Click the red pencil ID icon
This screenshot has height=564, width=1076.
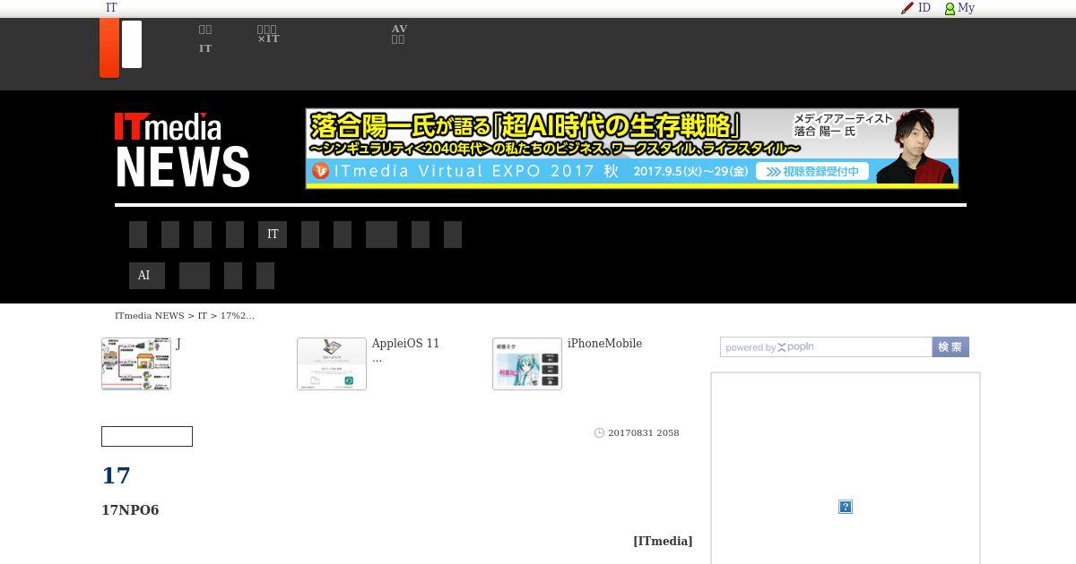click(x=907, y=8)
